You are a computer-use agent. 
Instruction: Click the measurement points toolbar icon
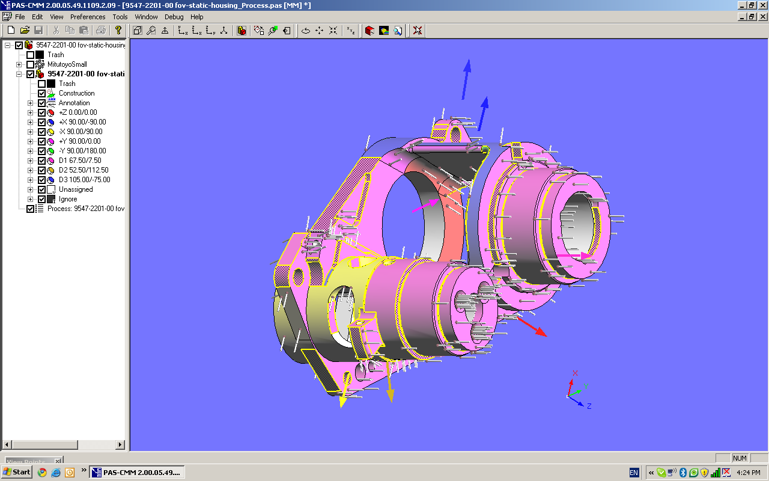tap(259, 31)
